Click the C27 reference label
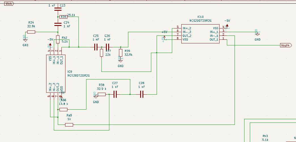296x142 pixels. (115, 83)
